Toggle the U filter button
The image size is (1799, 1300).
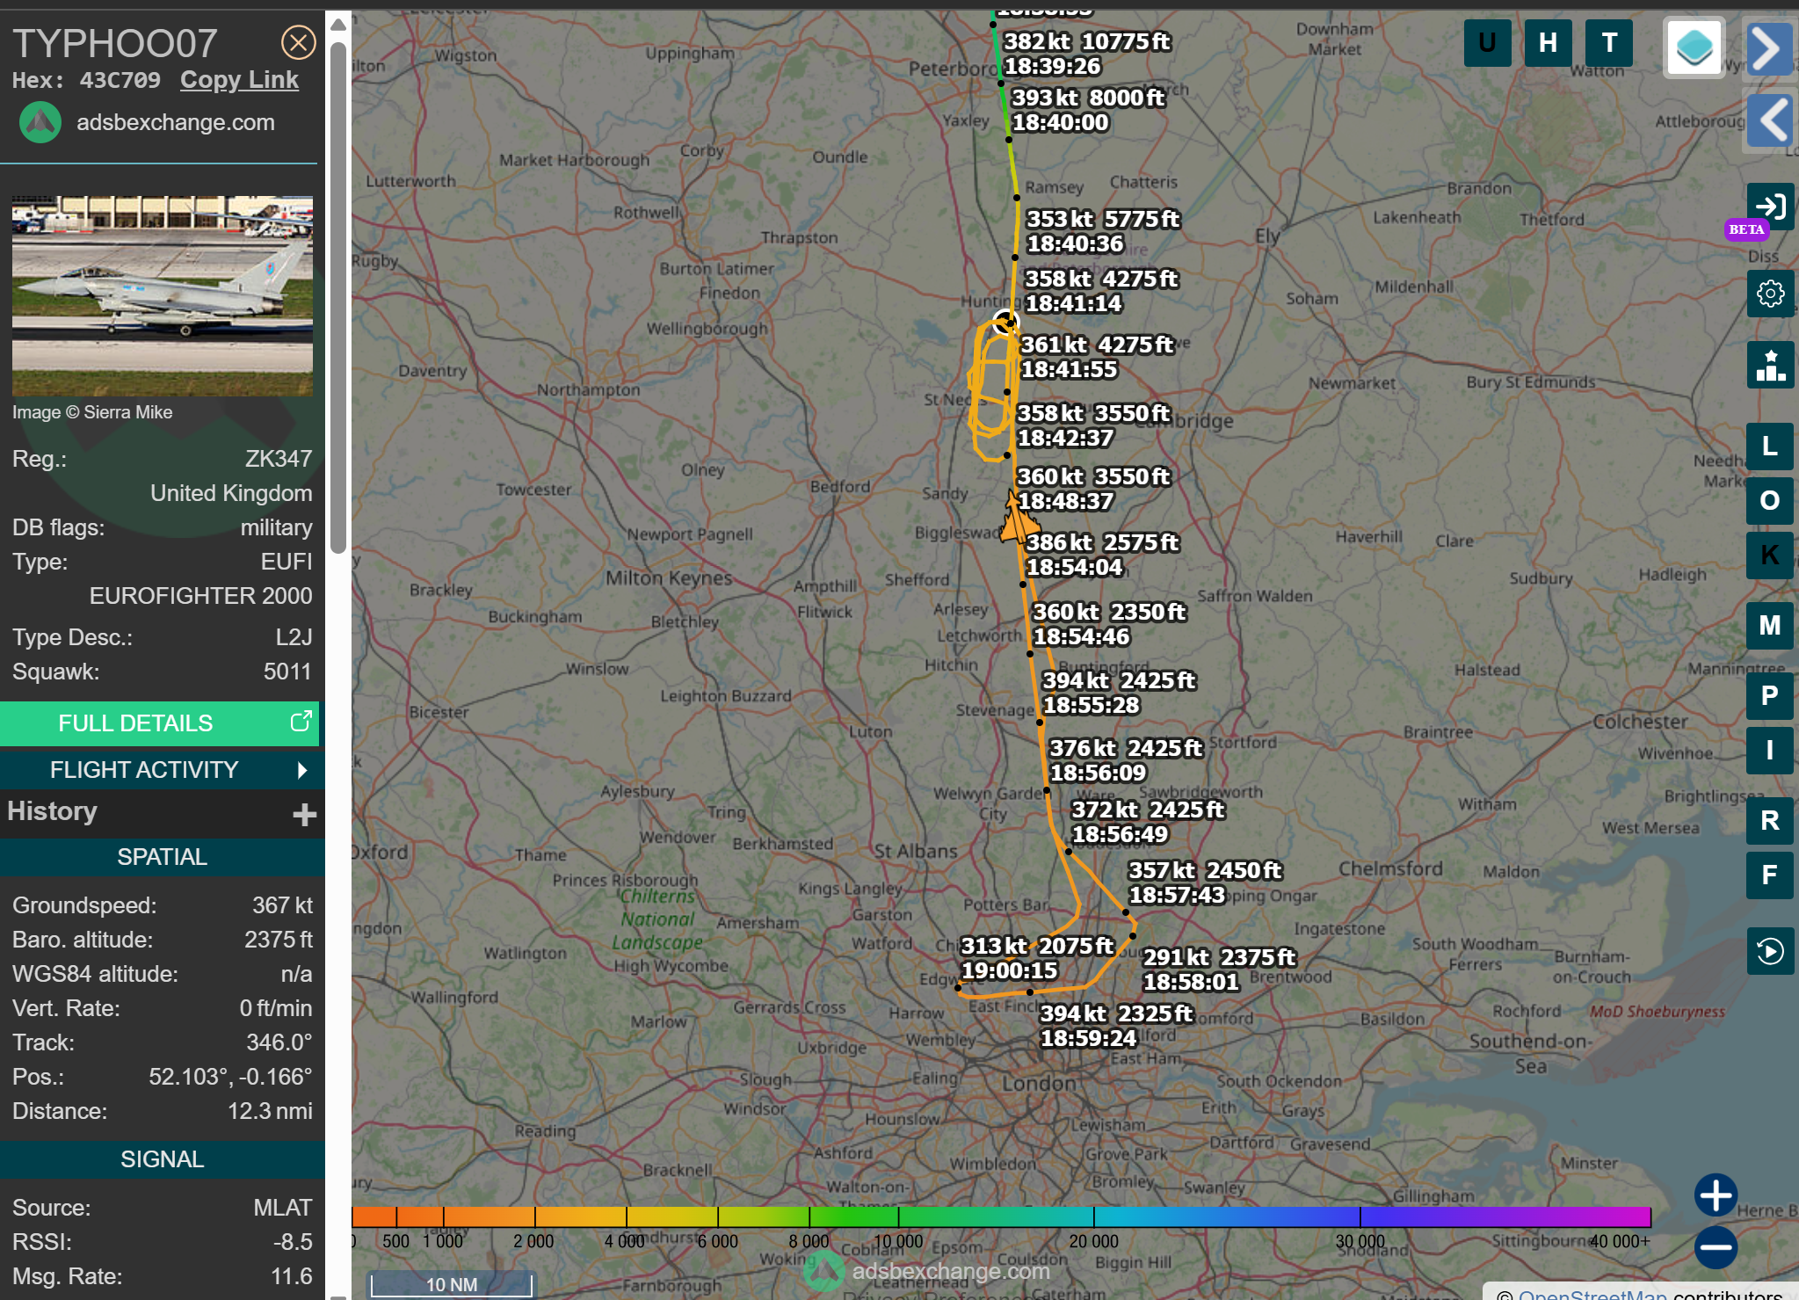(x=1487, y=42)
